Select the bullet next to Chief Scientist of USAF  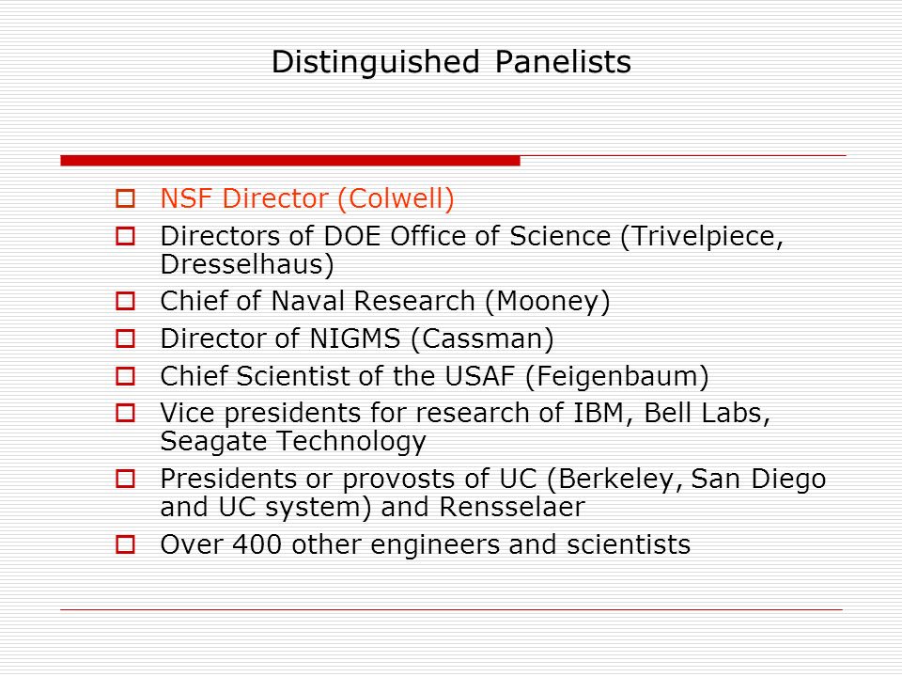[x=125, y=376]
